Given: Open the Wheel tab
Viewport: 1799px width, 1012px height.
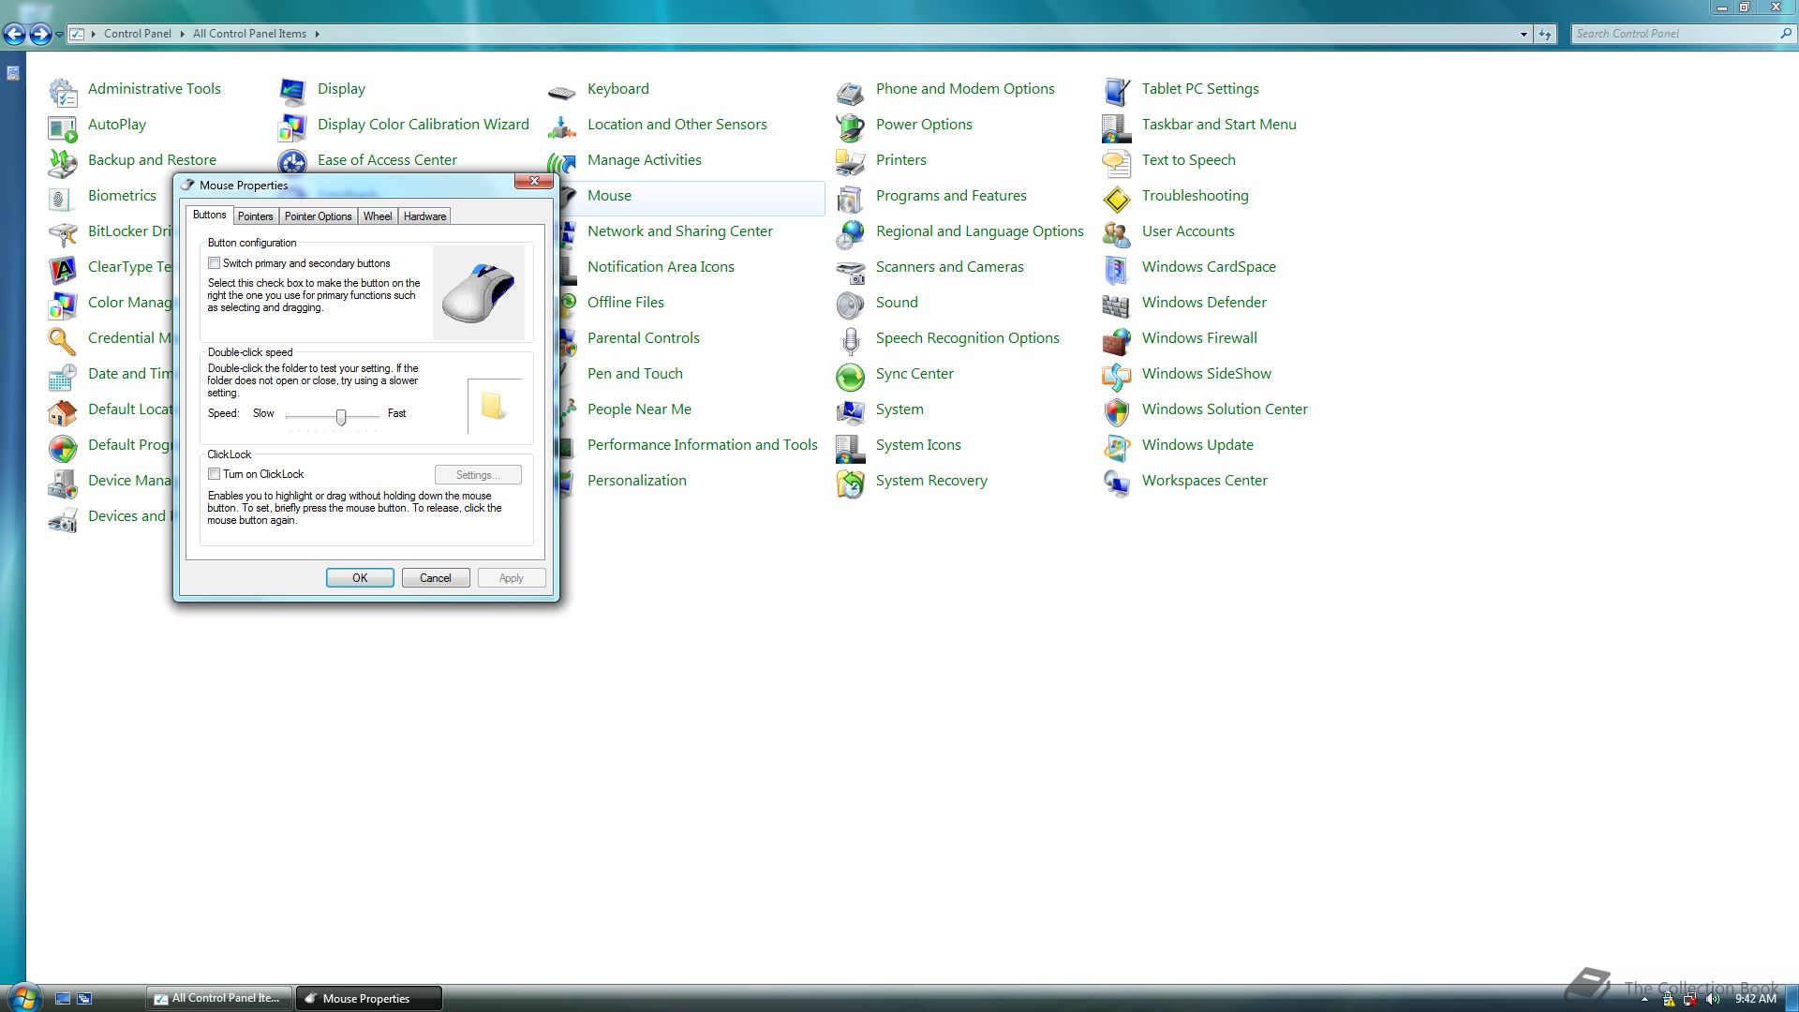Looking at the screenshot, I should (378, 216).
